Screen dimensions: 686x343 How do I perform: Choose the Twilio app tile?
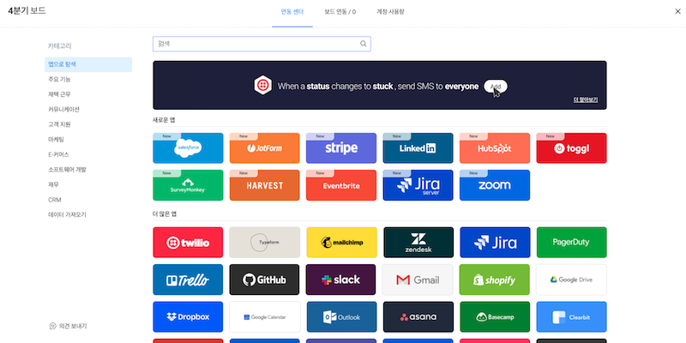tap(188, 243)
